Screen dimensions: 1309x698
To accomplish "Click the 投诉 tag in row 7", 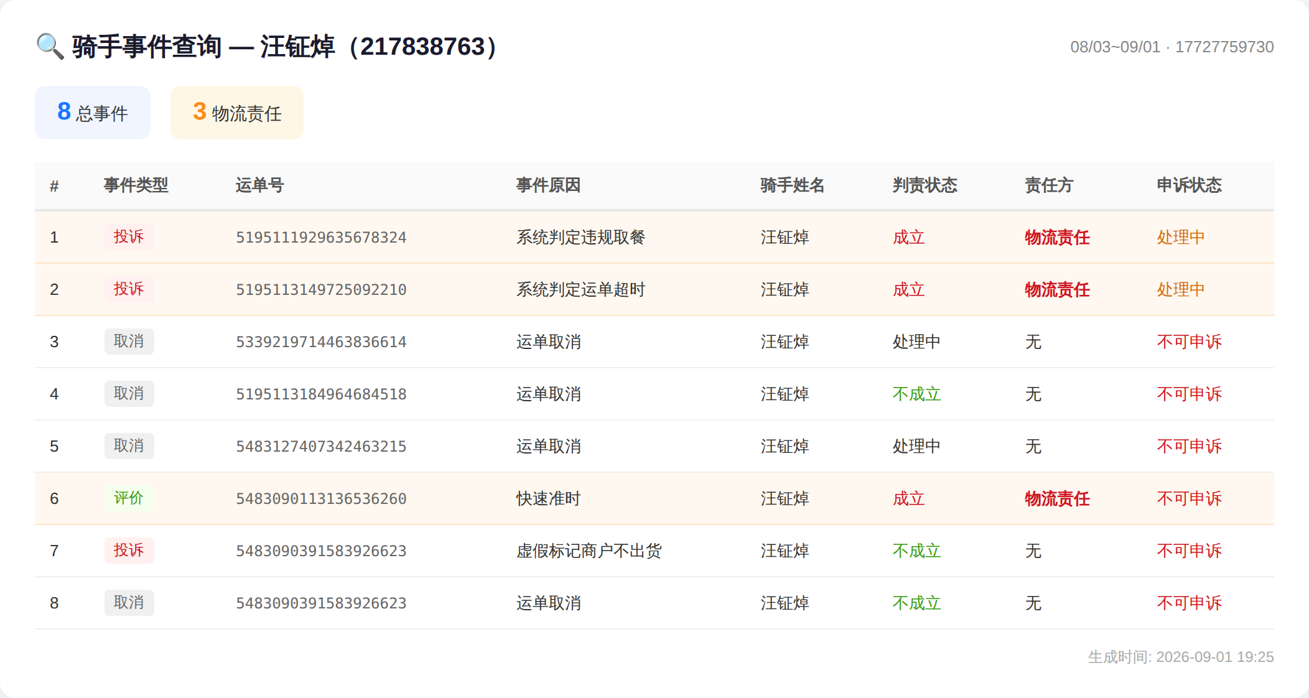I will tap(129, 550).
